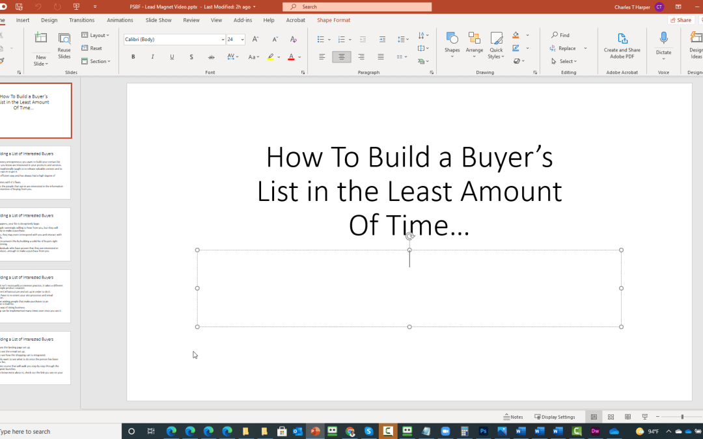Open the Design tab
Image resolution: width=703 pixels, height=439 pixels.
49,20
